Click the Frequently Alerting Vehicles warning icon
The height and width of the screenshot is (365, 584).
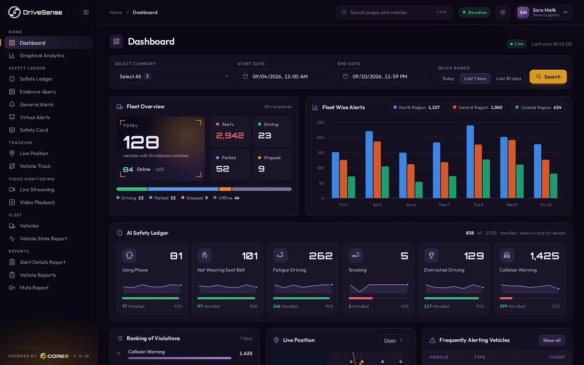(x=432, y=340)
